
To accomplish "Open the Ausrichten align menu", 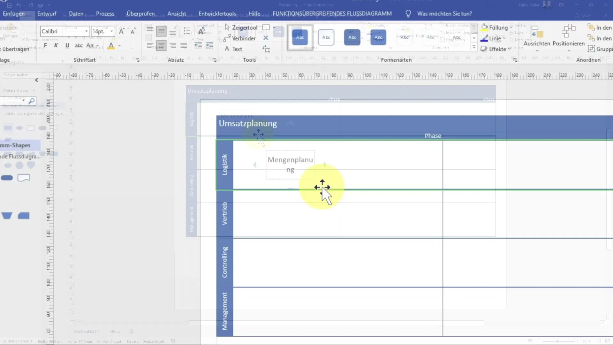I will click(x=537, y=38).
